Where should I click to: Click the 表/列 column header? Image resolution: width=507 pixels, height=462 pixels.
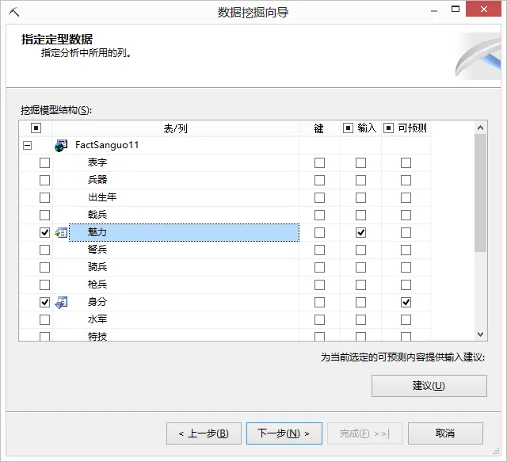coord(176,128)
